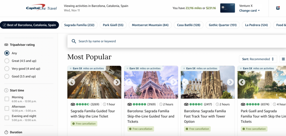This screenshot has width=286, height=136.
Task: Open Barcelona: Sagrada Familia Skip-the-Line Guided Tour
Action: (151, 116)
